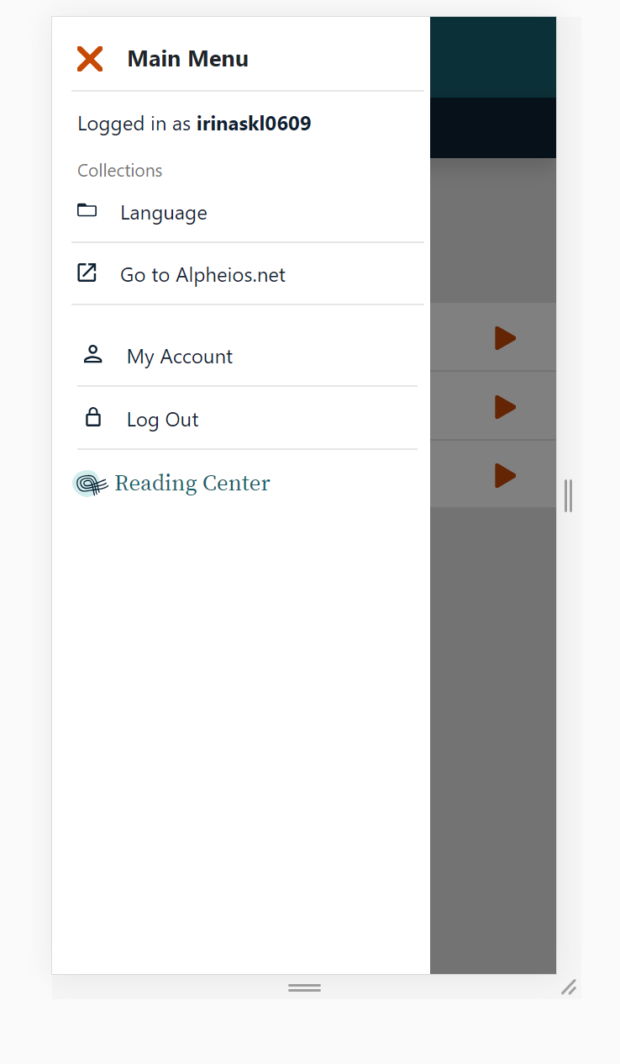Open the Alpheios logo icon near Reading Center

point(89,483)
